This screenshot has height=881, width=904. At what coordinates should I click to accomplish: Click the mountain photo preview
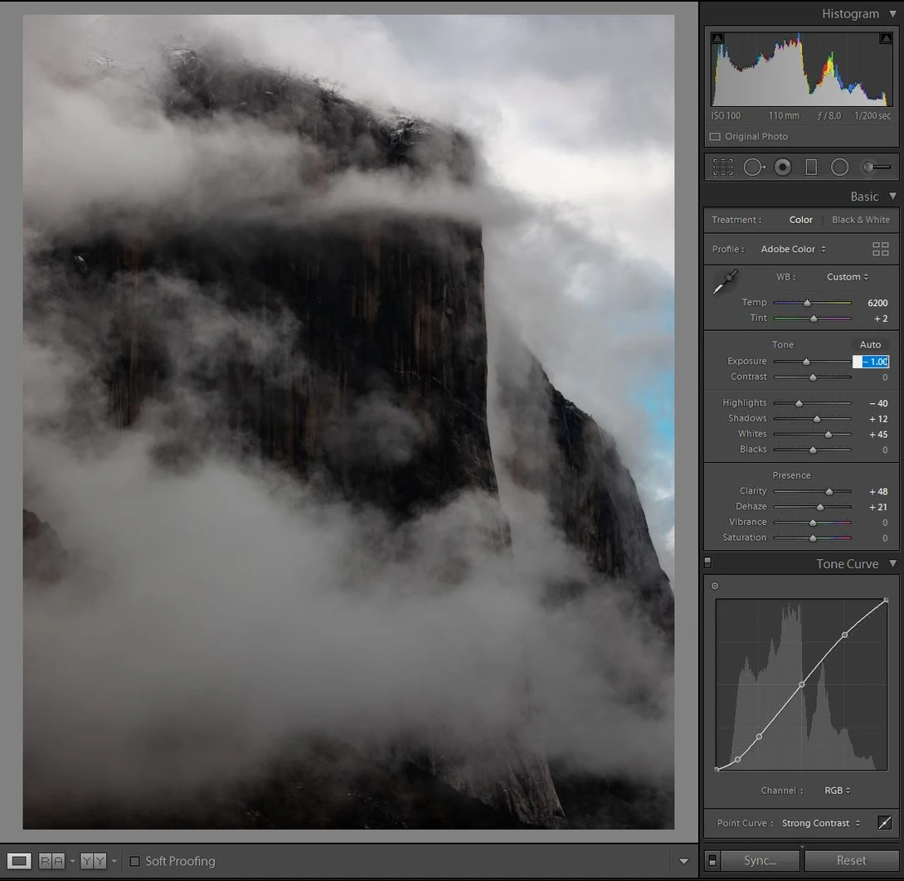tap(348, 422)
